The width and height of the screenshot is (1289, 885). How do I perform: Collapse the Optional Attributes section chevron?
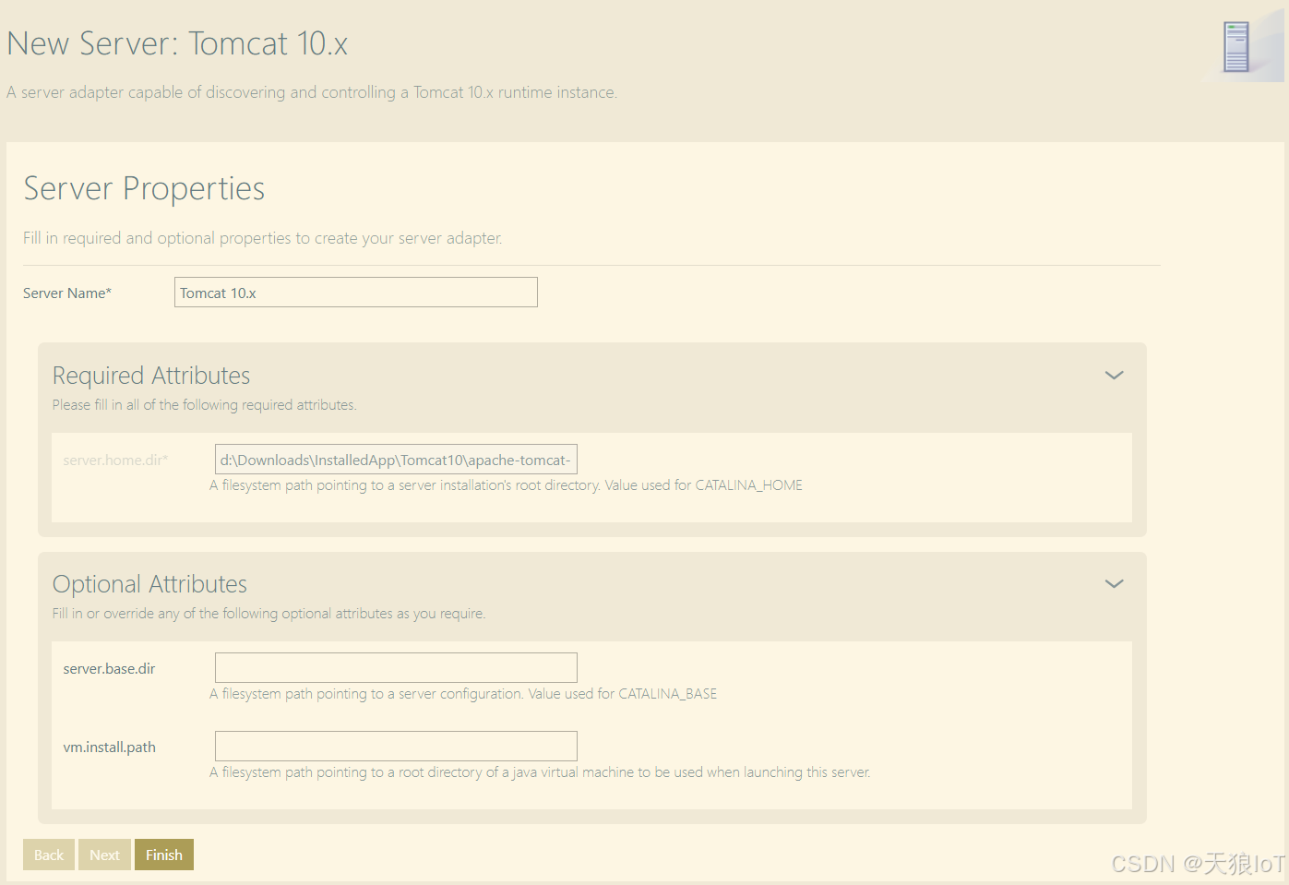click(1115, 584)
